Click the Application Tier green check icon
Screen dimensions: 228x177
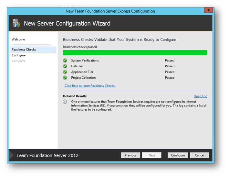pyautogui.click(x=65, y=72)
